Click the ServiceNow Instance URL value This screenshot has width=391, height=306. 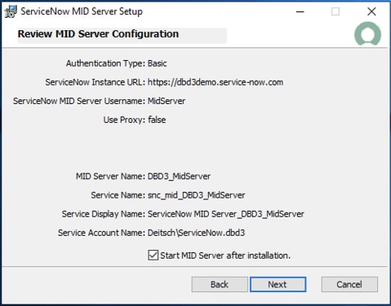pos(215,82)
